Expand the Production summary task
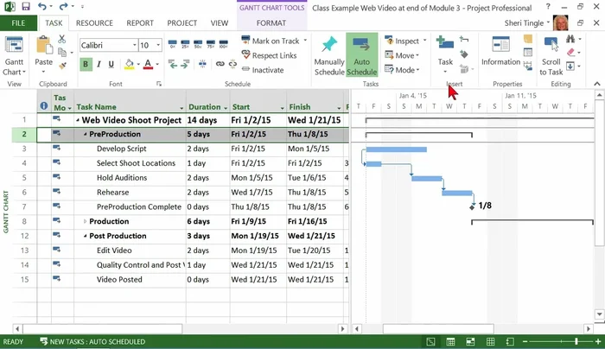 [x=85, y=221]
